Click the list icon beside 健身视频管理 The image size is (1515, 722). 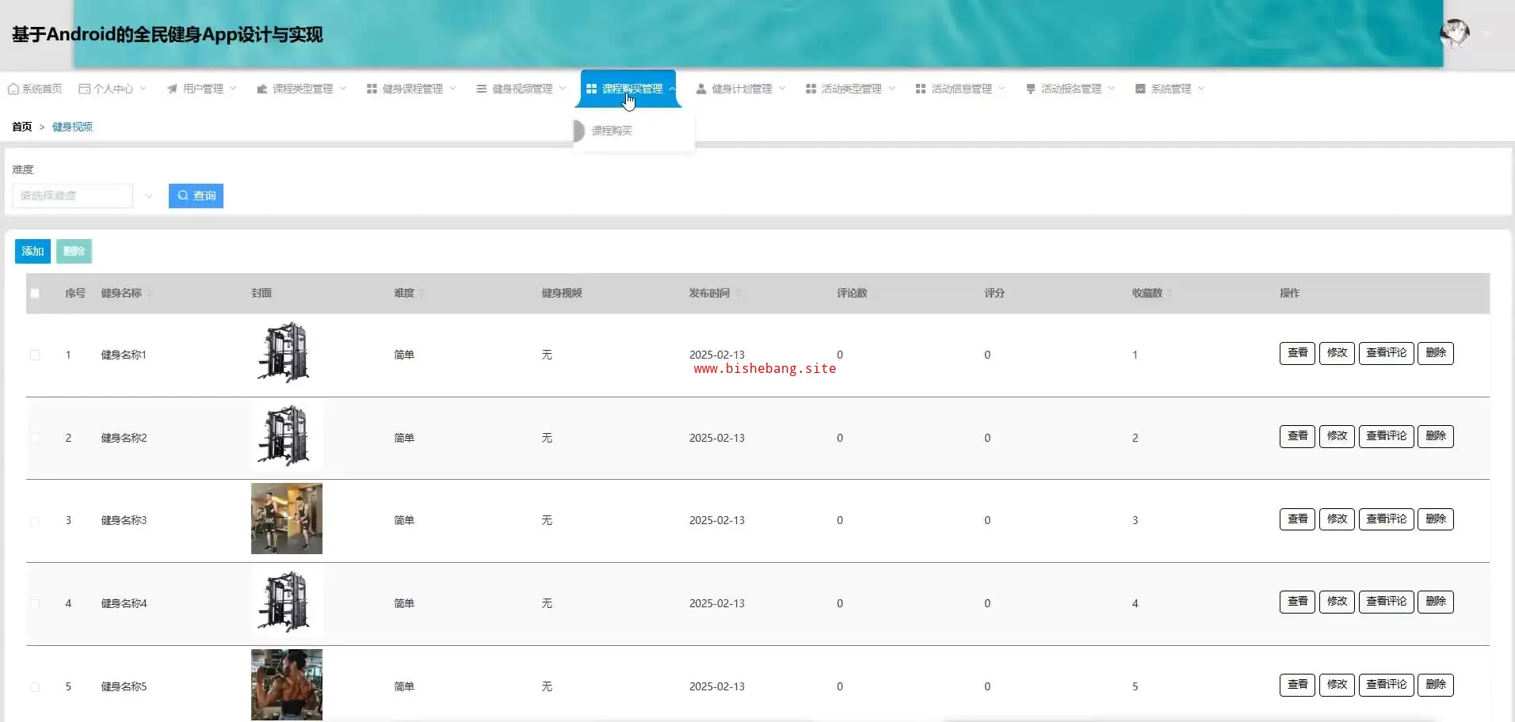click(x=481, y=89)
